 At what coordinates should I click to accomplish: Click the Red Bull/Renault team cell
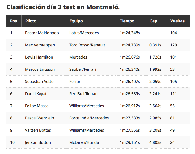tap(85, 94)
